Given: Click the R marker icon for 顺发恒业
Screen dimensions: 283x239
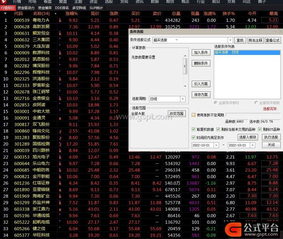Looking at the screenshot, I should tap(60, 34).
